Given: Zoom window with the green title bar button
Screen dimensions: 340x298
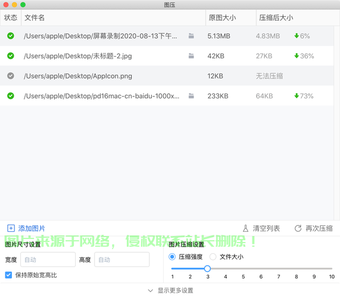Looking at the screenshot, I should pos(23,5).
